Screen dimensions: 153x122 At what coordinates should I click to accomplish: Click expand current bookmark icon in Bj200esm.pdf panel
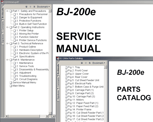tap(34, 7)
